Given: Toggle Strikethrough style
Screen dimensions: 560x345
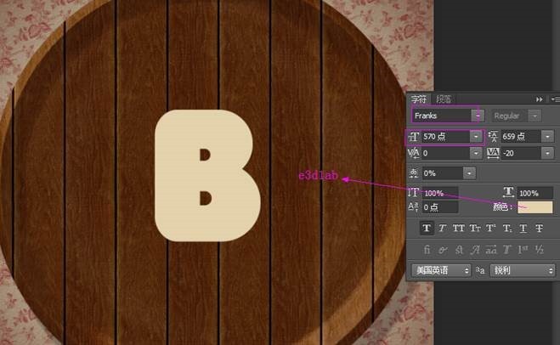Looking at the screenshot, I should (x=540, y=228).
